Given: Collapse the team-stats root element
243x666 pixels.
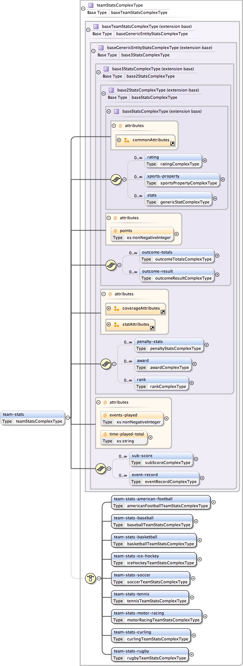Looking at the screenshot, I should pyautogui.click(x=68, y=418).
